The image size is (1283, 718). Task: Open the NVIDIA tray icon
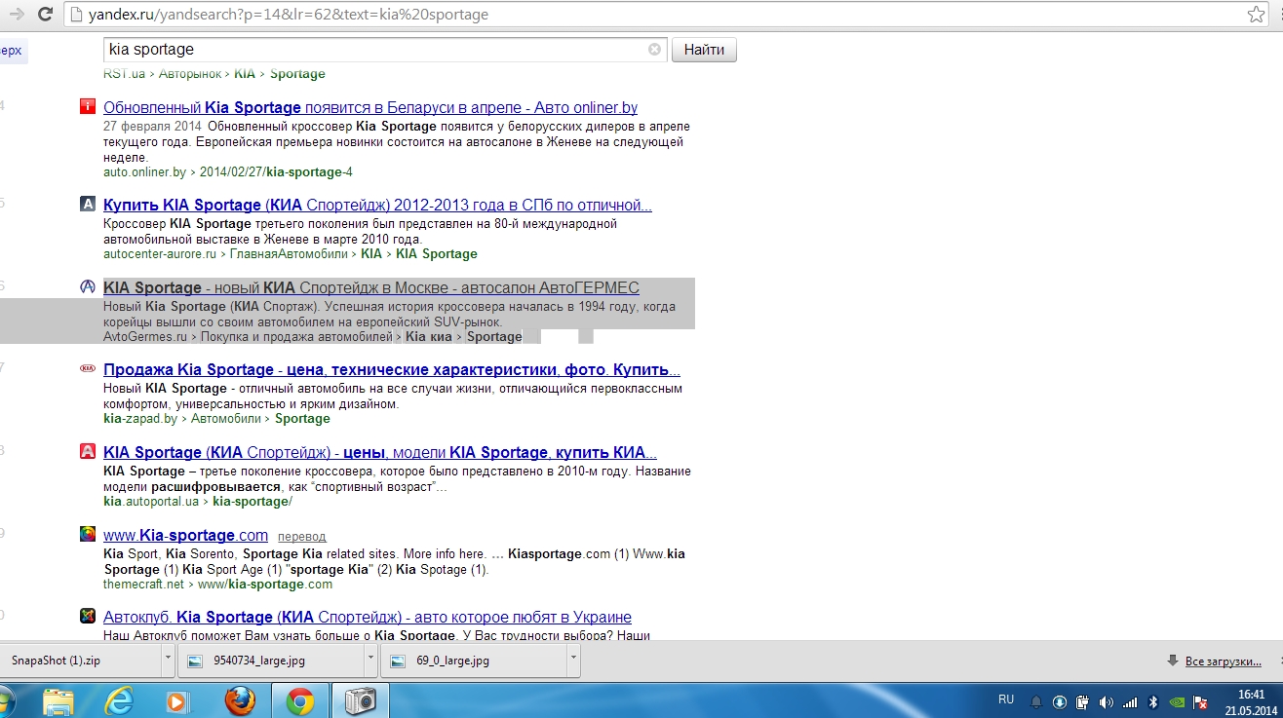coord(1176,701)
